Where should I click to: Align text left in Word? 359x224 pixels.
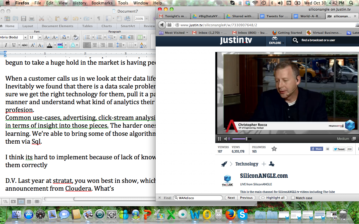(87, 45)
